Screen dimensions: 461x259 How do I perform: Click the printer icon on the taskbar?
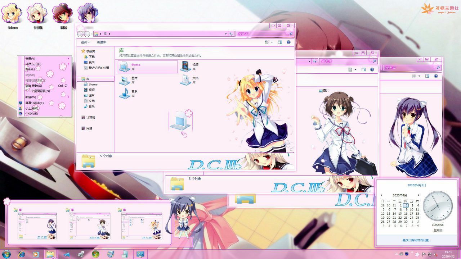pyautogui.click(x=81, y=254)
